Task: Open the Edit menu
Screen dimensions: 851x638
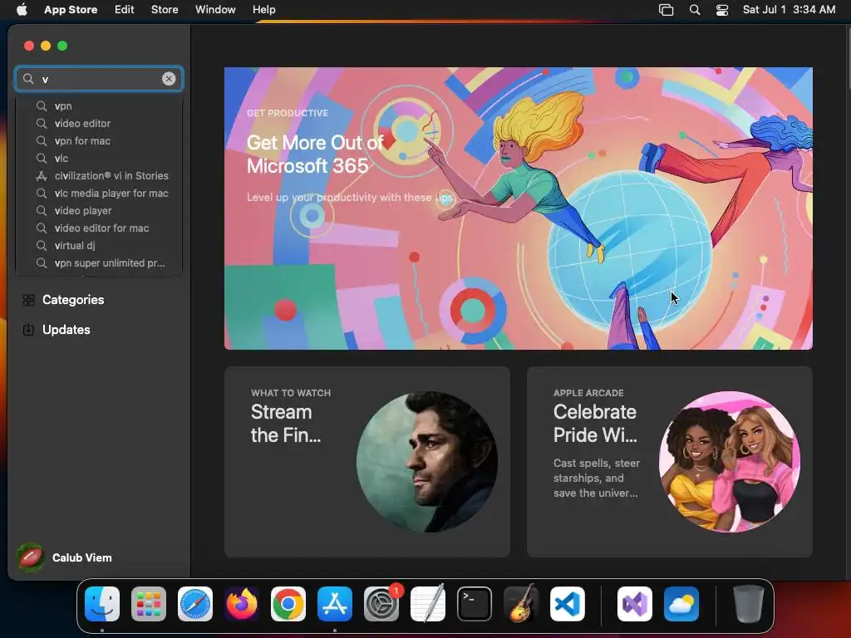Action: [x=125, y=10]
